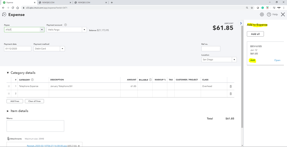Open the Expense settings gear
This screenshot has height=147, width=287.
pyautogui.click(x=262, y=14)
